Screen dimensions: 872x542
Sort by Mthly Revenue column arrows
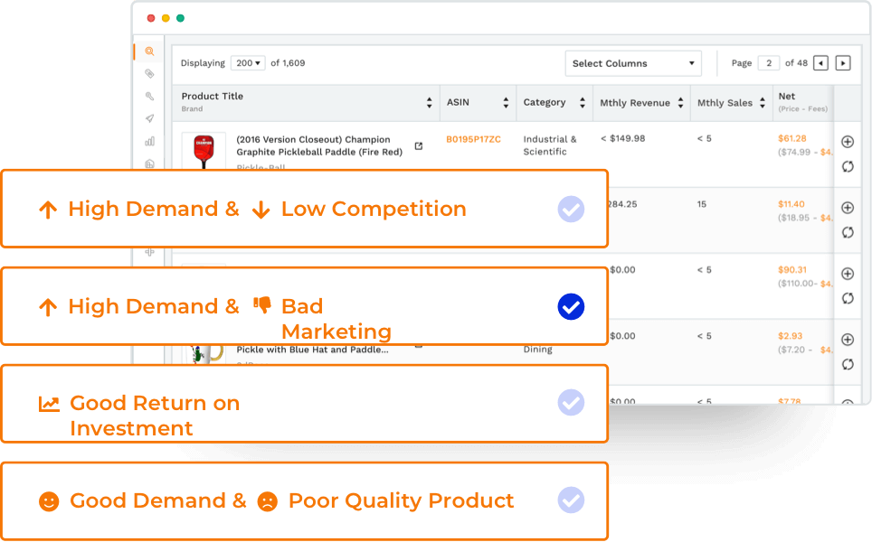pyautogui.click(x=681, y=102)
